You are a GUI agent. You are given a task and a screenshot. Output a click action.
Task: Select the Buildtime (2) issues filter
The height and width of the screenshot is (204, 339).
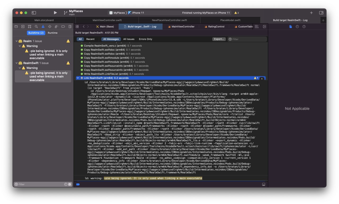pos(36,33)
